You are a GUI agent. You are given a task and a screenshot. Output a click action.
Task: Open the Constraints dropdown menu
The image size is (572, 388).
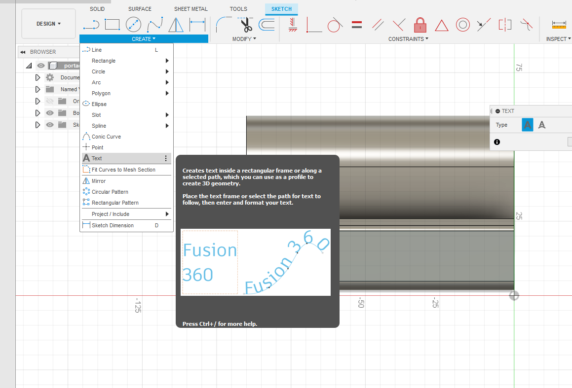[x=408, y=39]
